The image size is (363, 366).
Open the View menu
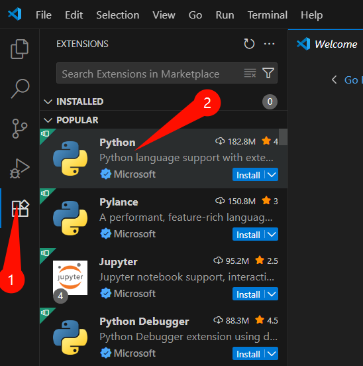(x=164, y=15)
